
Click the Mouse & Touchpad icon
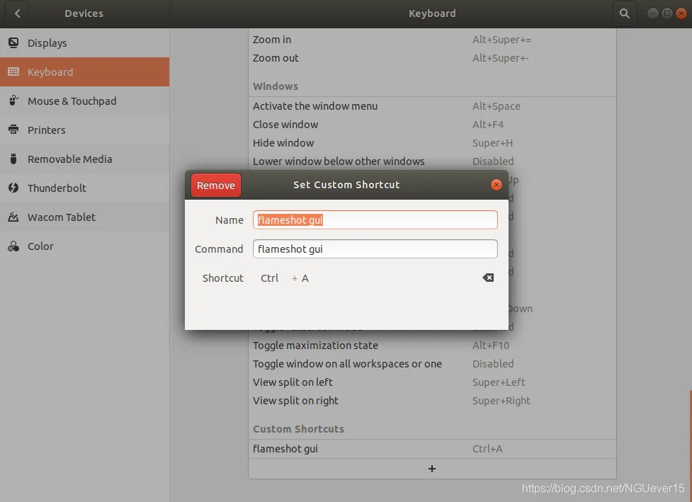tap(13, 101)
